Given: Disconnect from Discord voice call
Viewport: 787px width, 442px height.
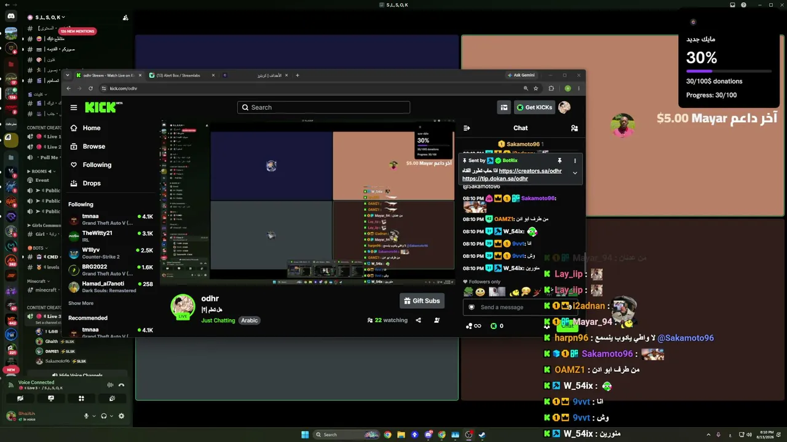Looking at the screenshot, I should pos(121,385).
